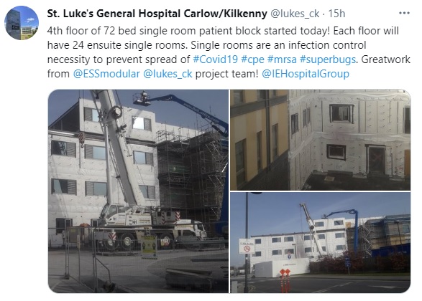This screenshot has height=301, width=422.
Task: Click the tweet body text to expand tweet
Action: pos(229,52)
